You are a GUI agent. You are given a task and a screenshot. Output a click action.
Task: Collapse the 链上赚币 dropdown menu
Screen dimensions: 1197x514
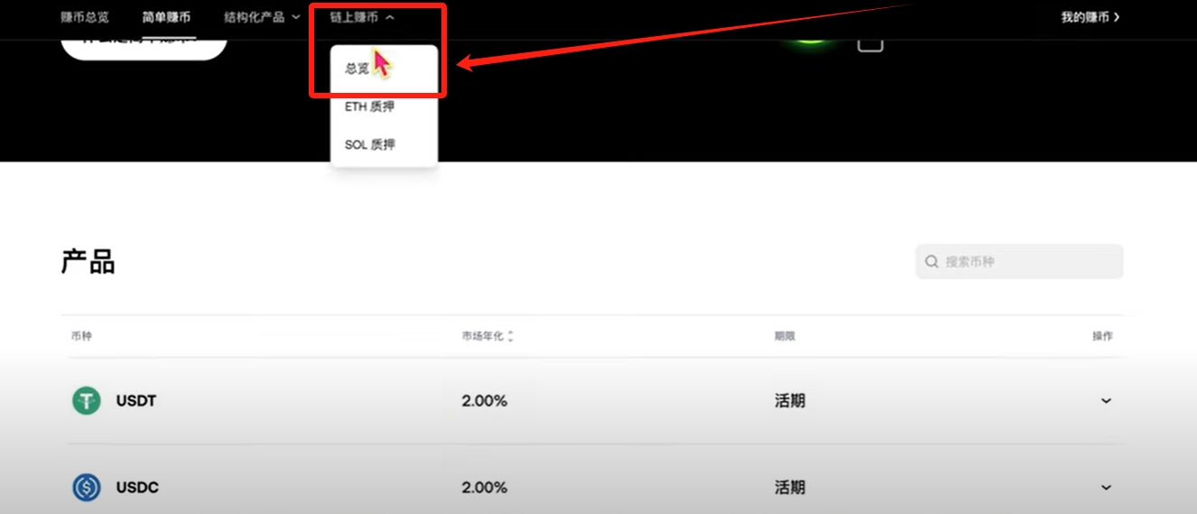pyautogui.click(x=362, y=17)
